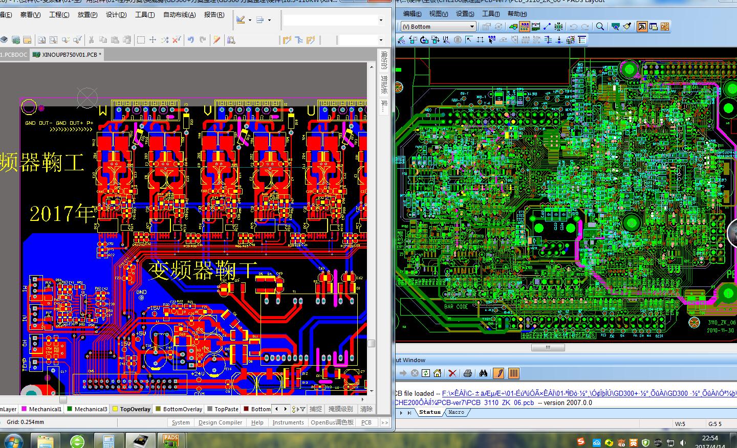
Task: Click the 清除 button
Action: (366, 409)
